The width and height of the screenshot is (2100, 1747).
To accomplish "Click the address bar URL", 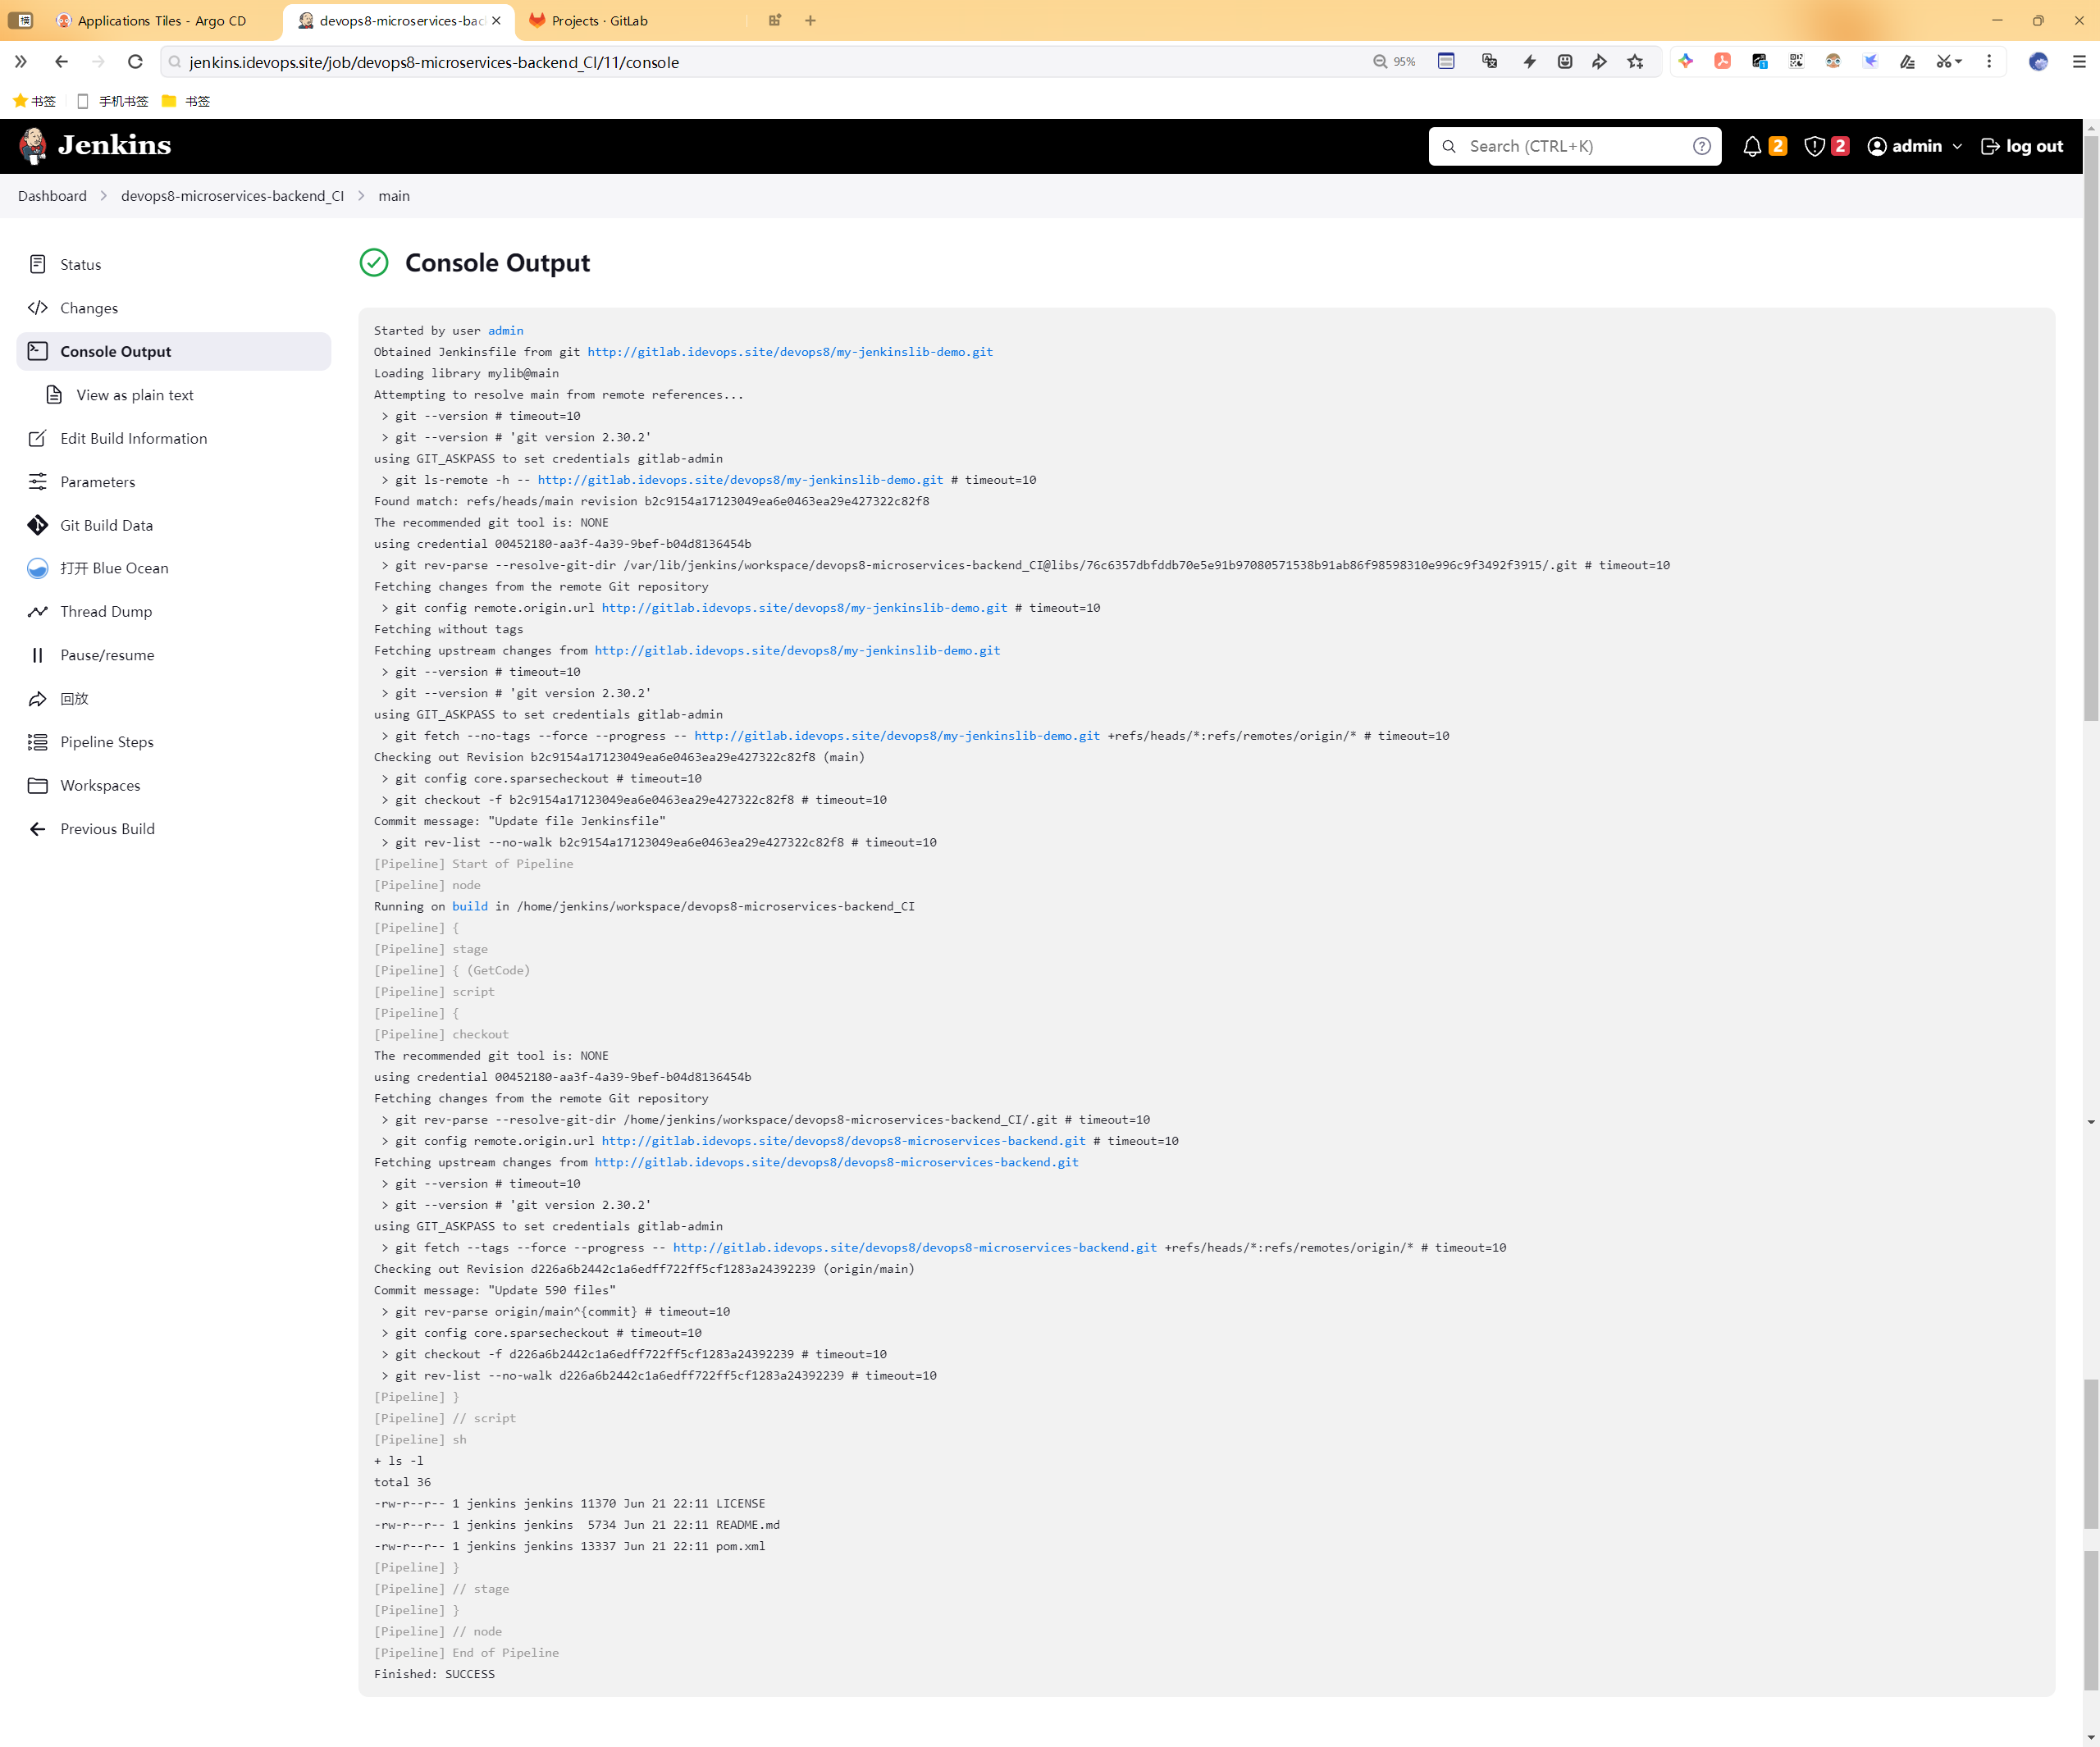I will 434,62.
